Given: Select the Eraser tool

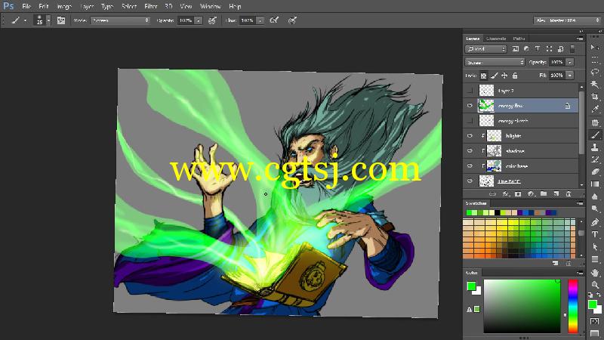Looking at the screenshot, I should pyautogui.click(x=595, y=172).
